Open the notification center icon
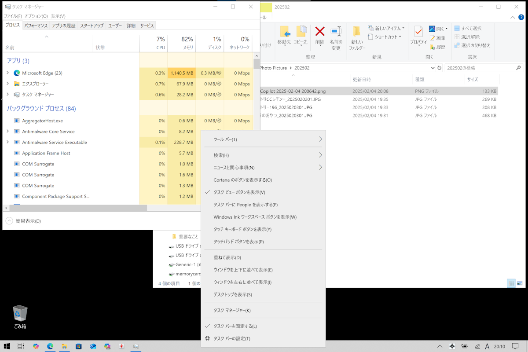 coord(516,346)
